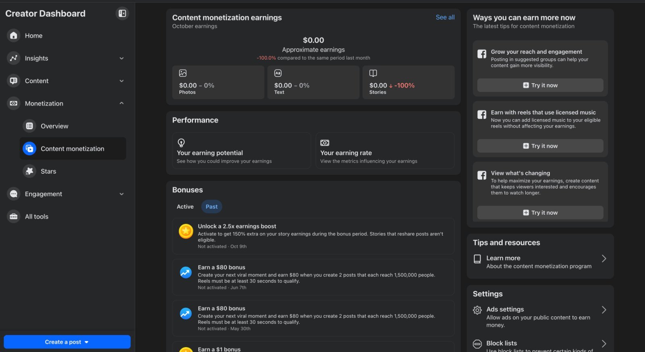Open Block lists chevron arrow
This screenshot has width=645, height=352.
604,344
